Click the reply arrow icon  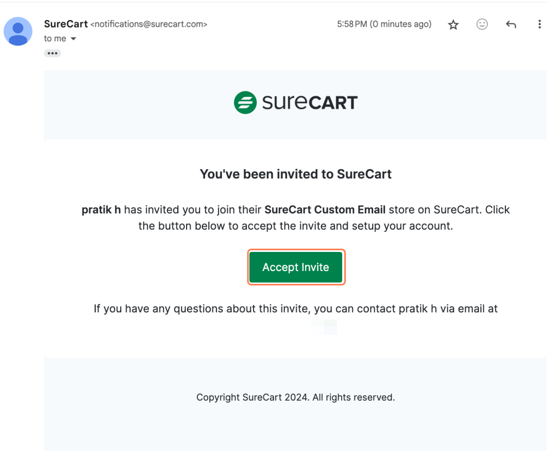511,24
